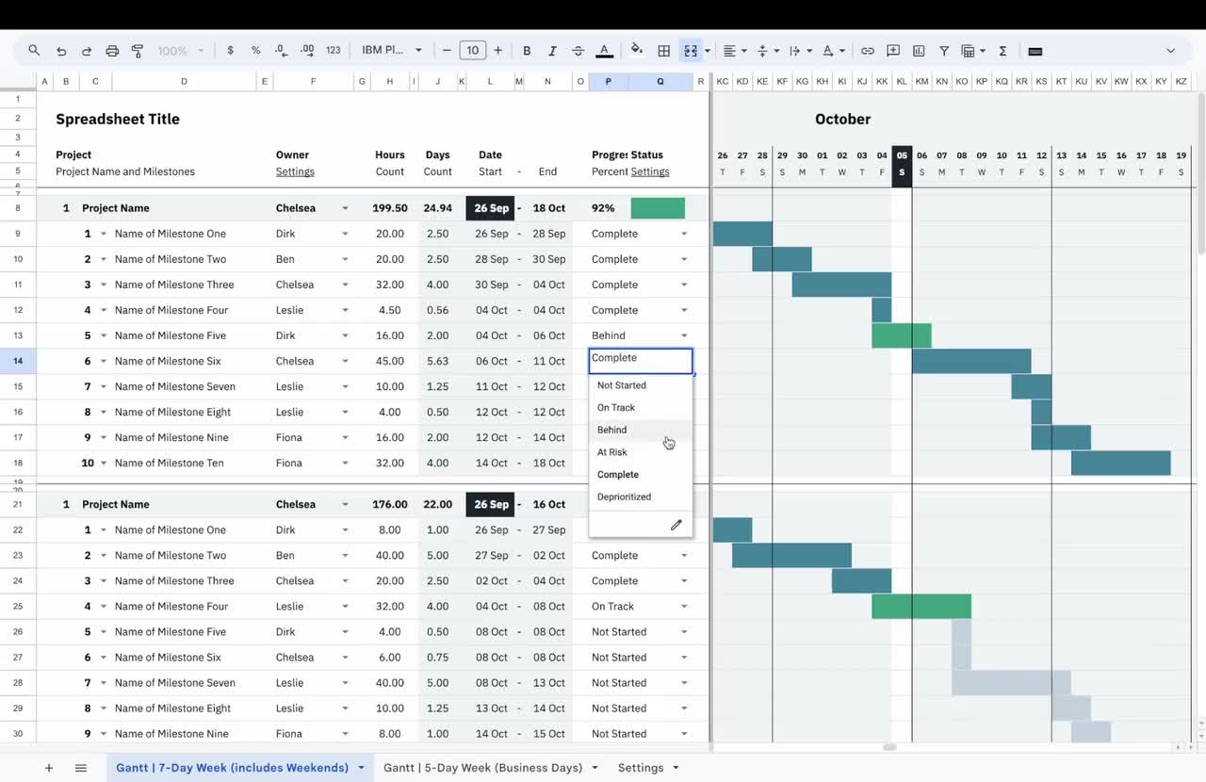Image resolution: width=1206 pixels, height=782 pixels.
Task: Click the Settings link under Owner
Action: pos(295,171)
